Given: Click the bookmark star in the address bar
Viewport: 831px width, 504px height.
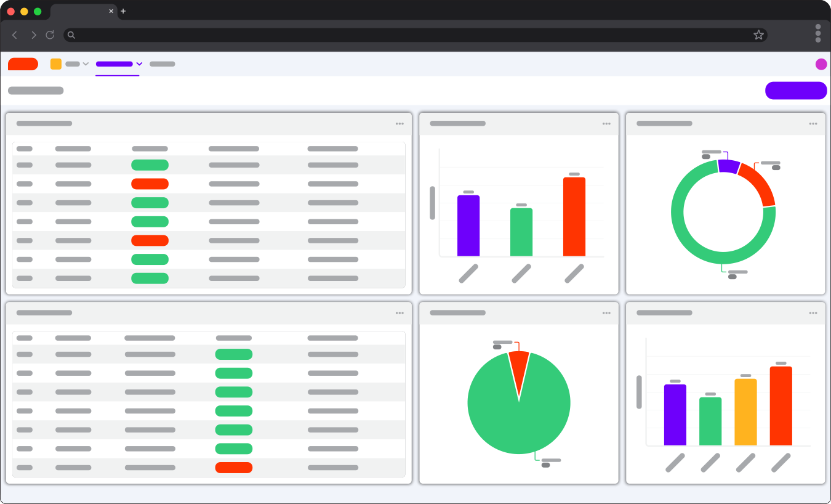Looking at the screenshot, I should point(758,35).
